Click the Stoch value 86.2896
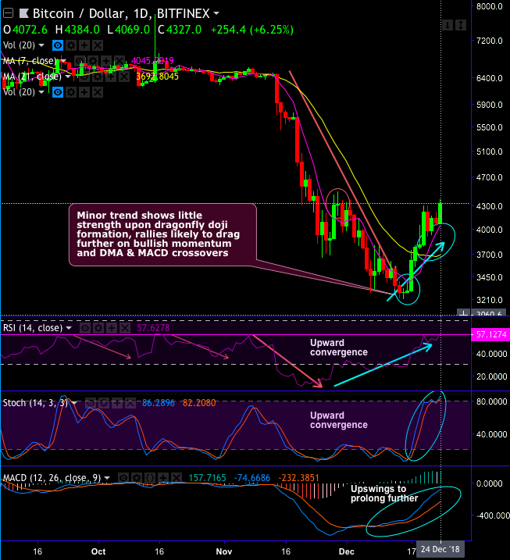 pyautogui.click(x=159, y=403)
